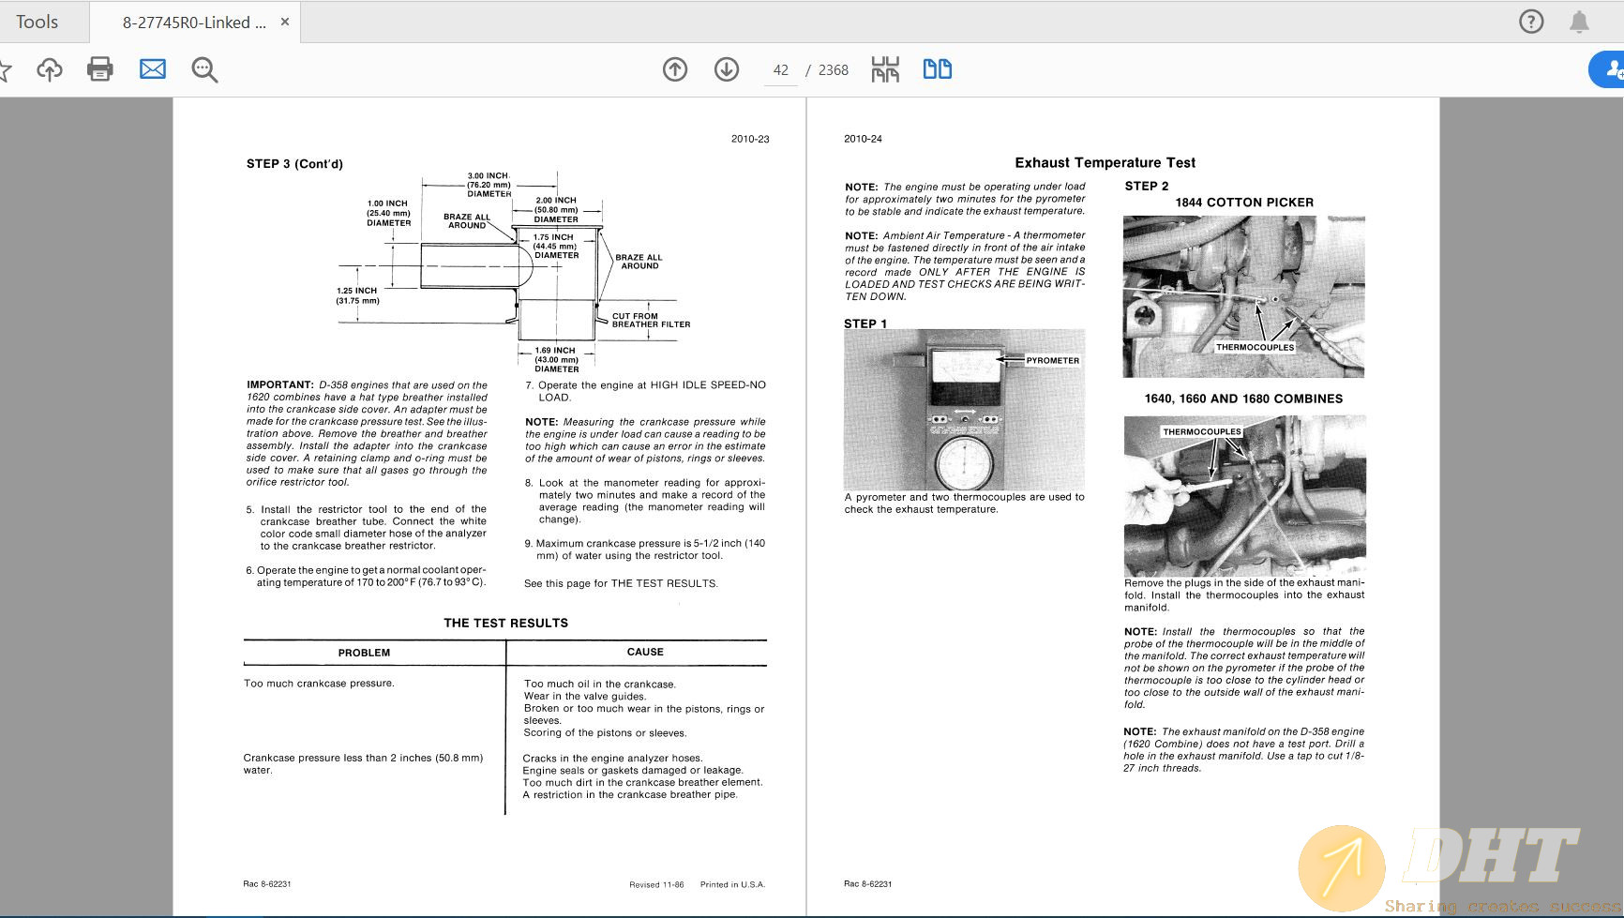Open the find text magnifier tool
Image resolution: width=1624 pixels, height=918 pixels.
click(204, 69)
